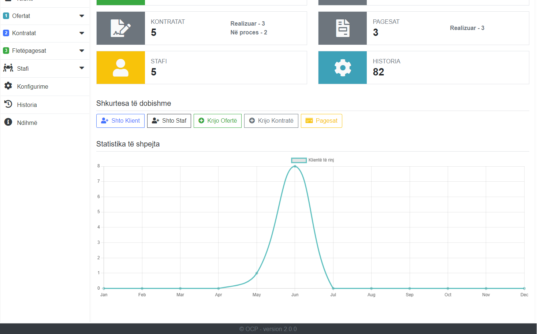The image size is (537, 334).
Task: Click the KONTRATAT card title
Action: click(168, 22)
